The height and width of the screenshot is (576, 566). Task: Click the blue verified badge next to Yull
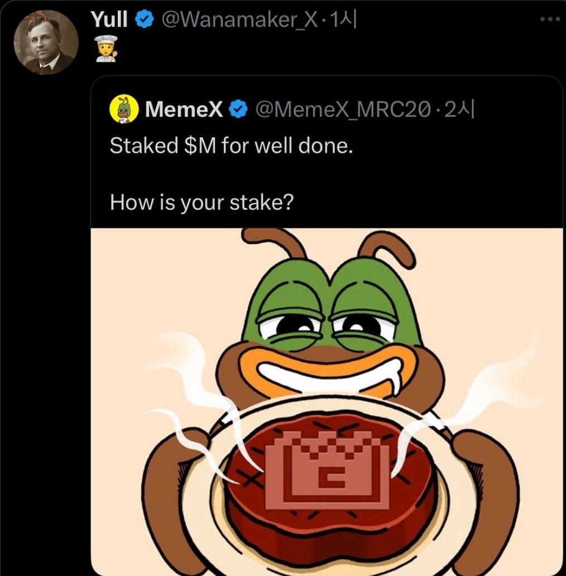(x=144, y=18)
